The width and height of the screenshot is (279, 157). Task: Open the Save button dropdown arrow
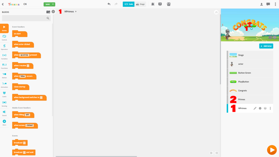pos(53,4)
